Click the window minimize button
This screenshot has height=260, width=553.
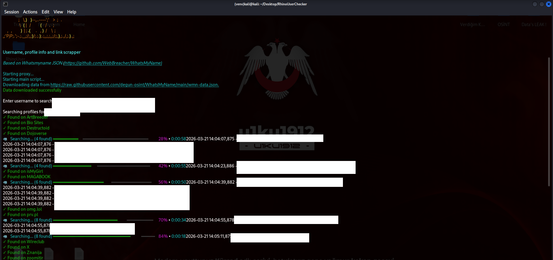(x=535, y=4)
